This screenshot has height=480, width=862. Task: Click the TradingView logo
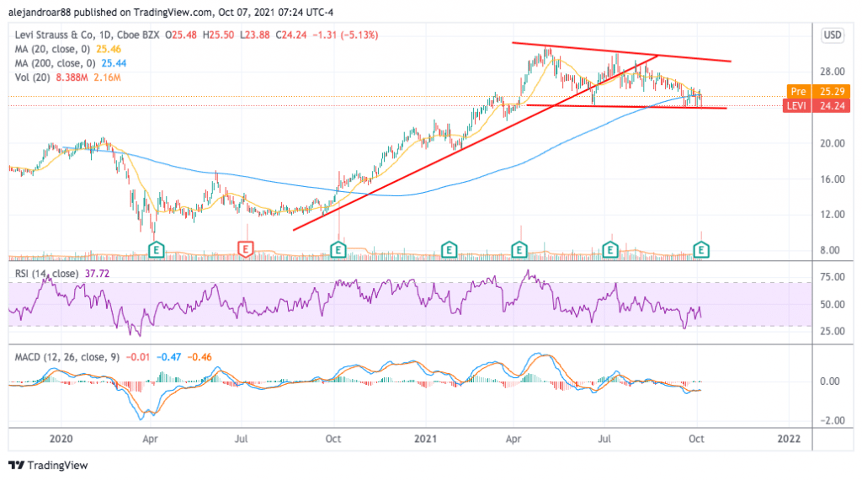[x=48, y=465]
